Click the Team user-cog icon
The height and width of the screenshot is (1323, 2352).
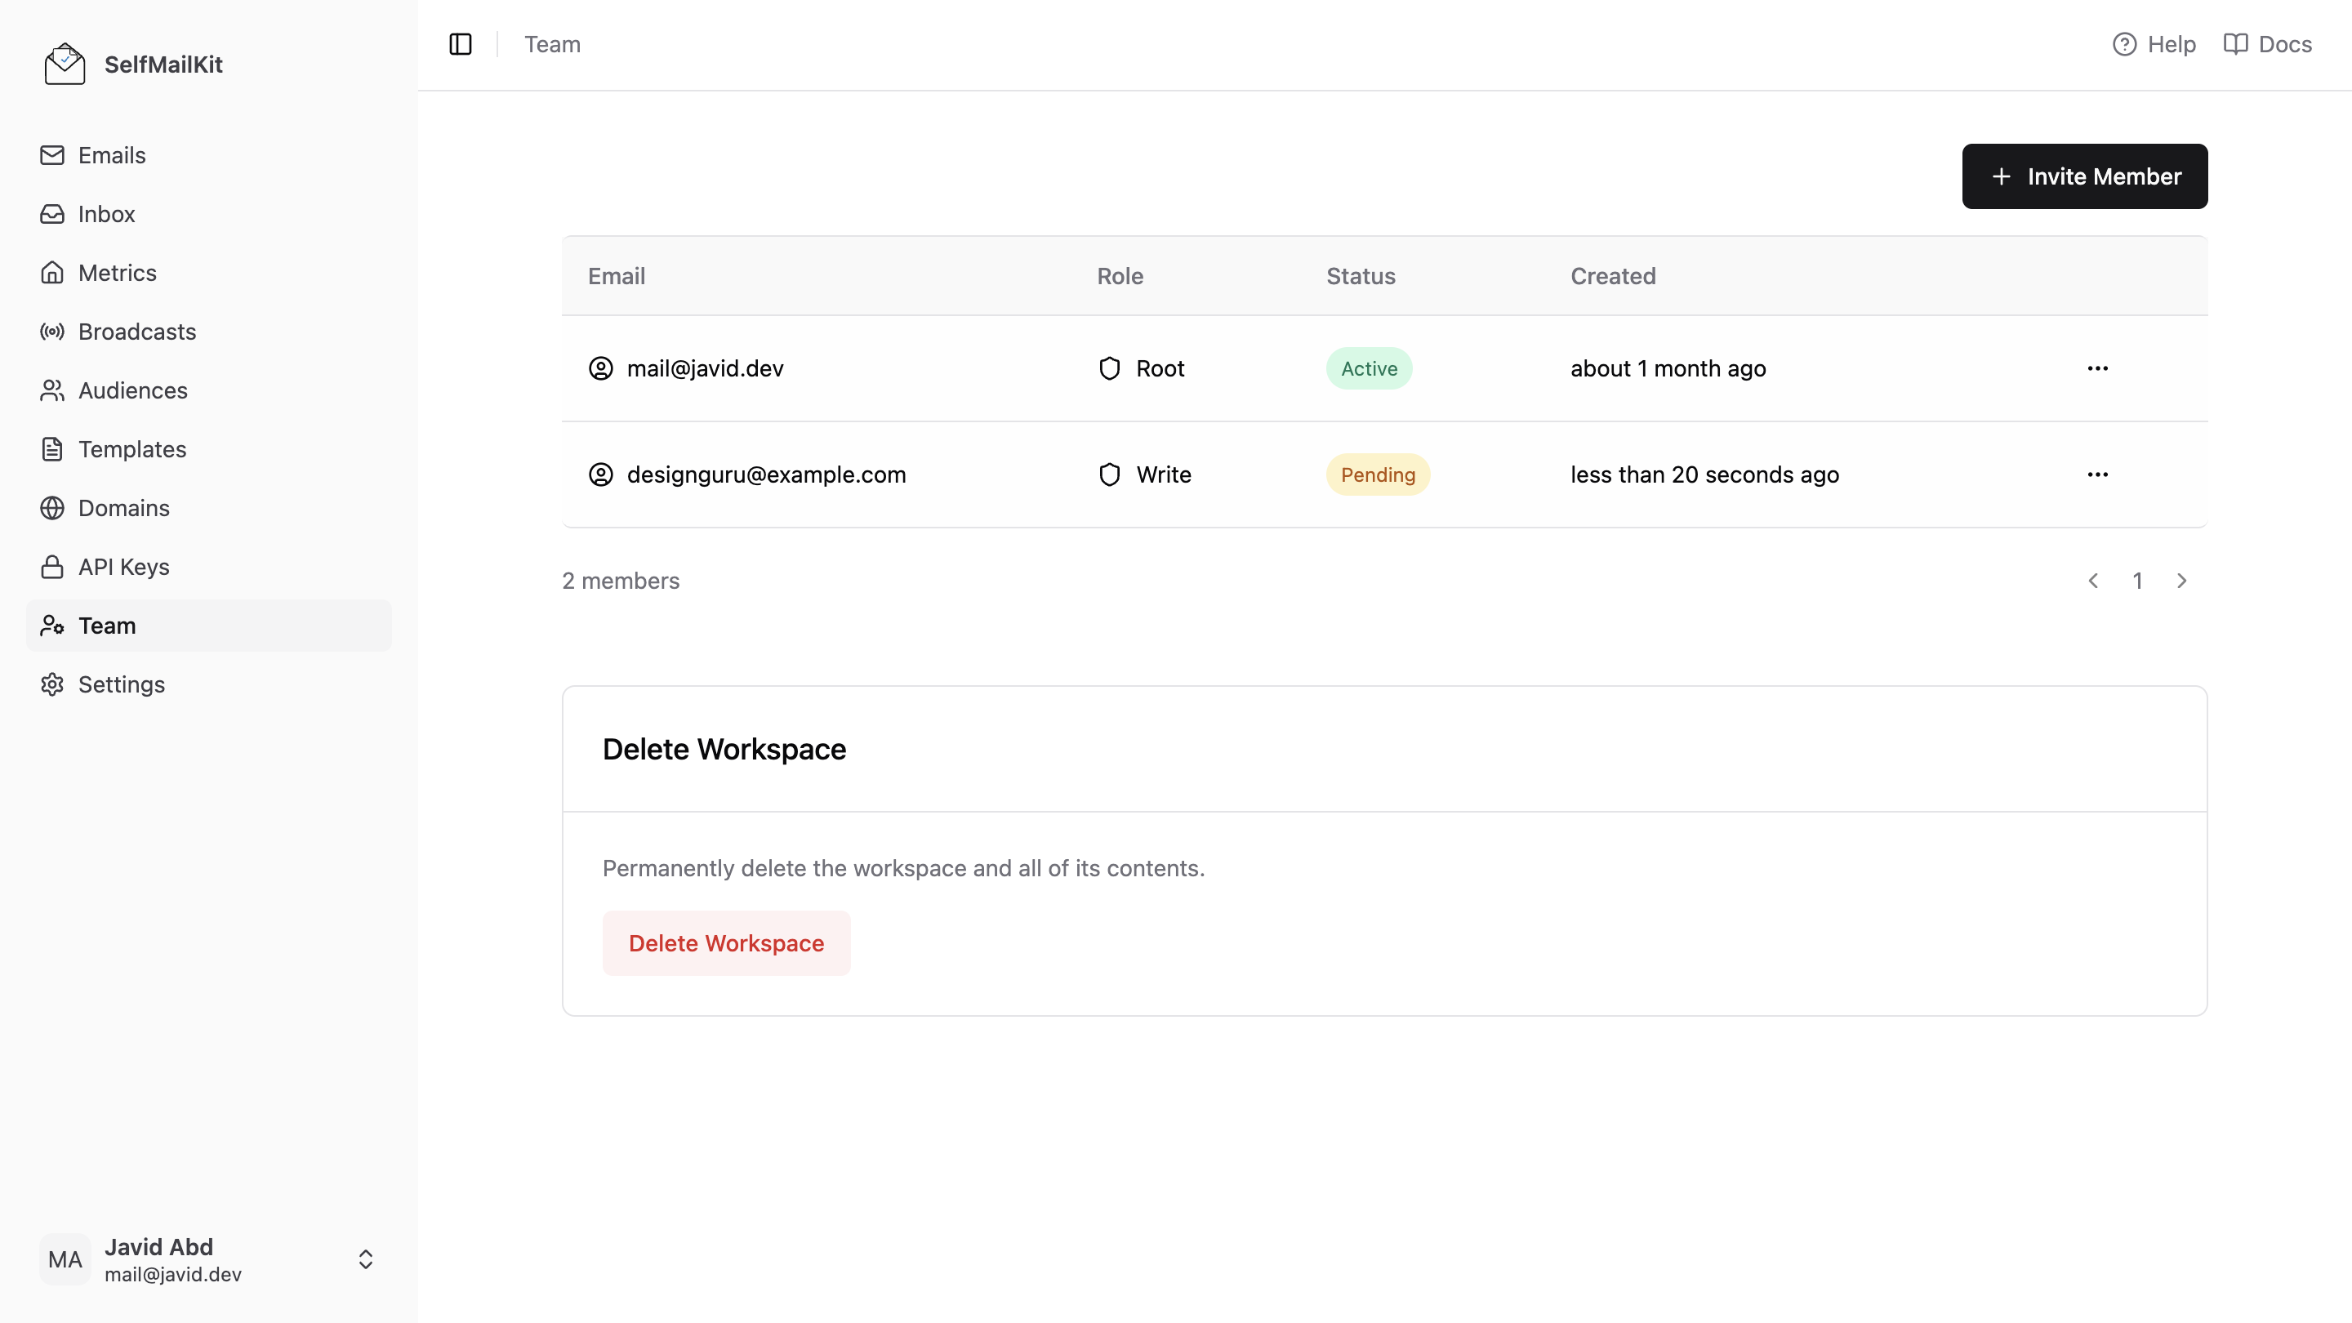point(52,626)
